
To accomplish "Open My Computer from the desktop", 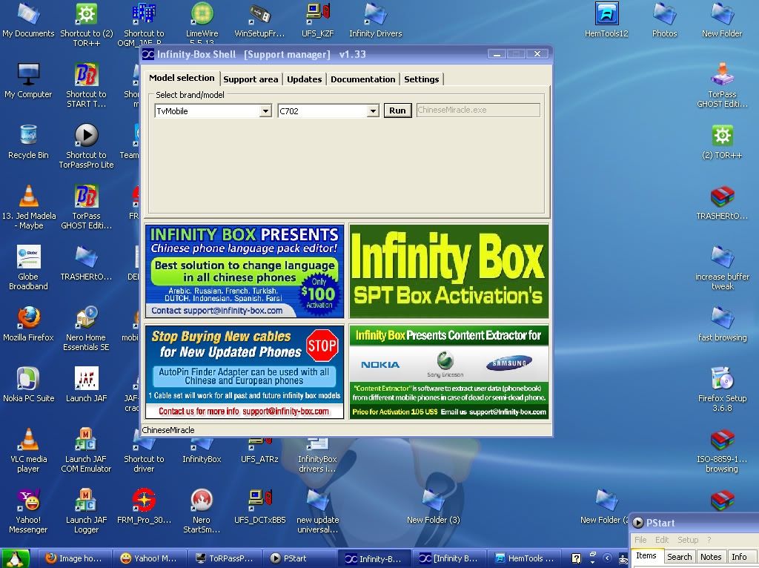I will (x=28, y=80).
